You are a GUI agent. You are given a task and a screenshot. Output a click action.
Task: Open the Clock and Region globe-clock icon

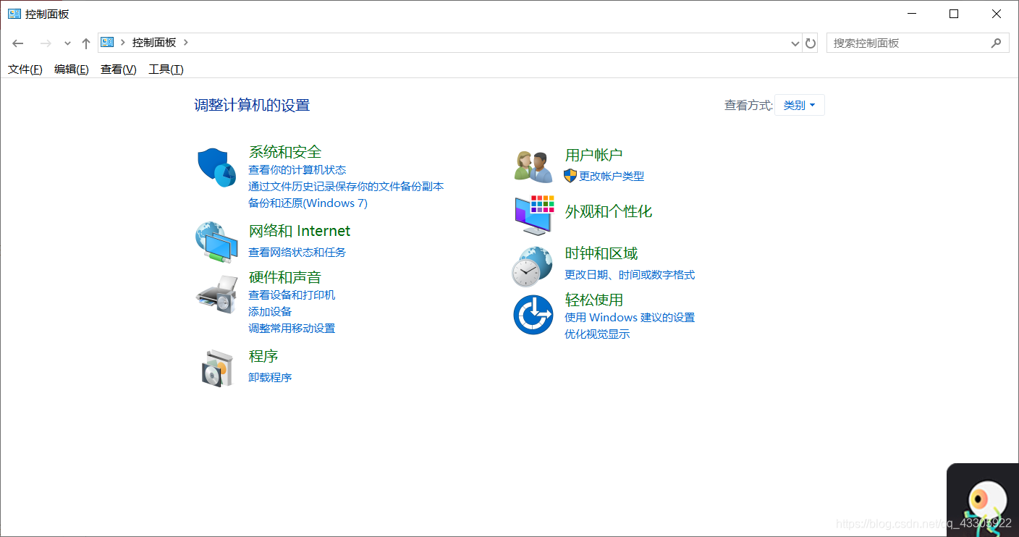tap(533, 266)
